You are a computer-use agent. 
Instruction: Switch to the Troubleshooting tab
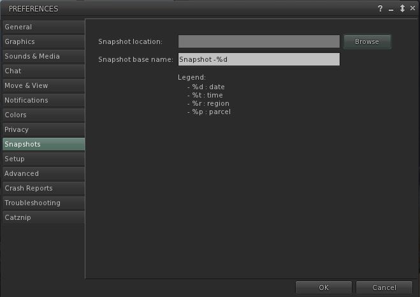click(43, 203)
